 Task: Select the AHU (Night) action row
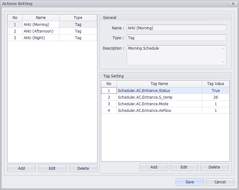coord(41,38)
